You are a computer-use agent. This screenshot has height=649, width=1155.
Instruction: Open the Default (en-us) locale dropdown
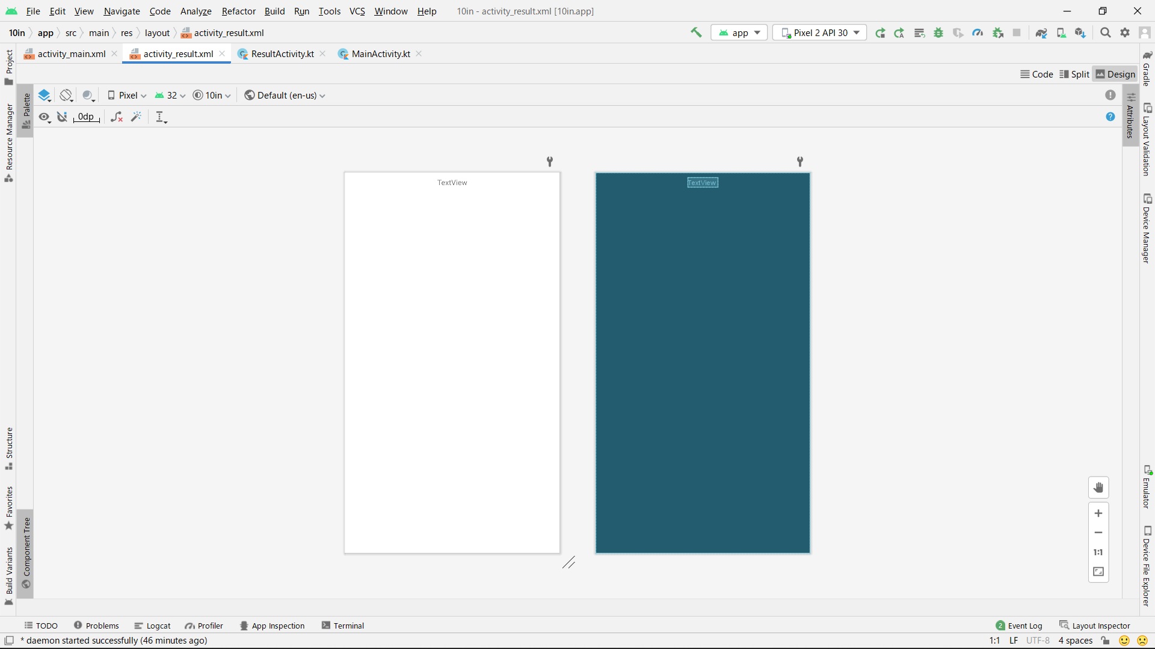pyautogui.click(x=285, y=95)
